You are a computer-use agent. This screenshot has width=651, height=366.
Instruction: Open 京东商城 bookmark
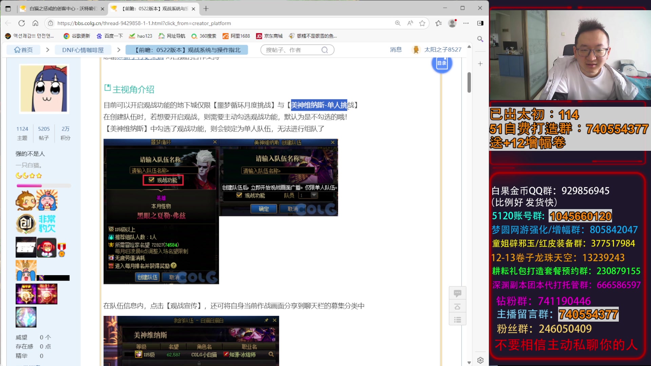tap(270, 36)
